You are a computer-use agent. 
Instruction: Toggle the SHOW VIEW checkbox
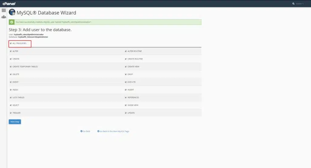pyautogui.click(x=126, y=105)
